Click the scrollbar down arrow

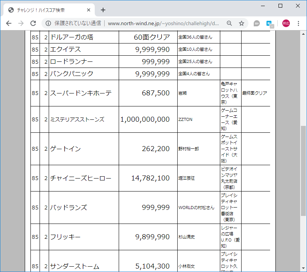tap(303, 268)
